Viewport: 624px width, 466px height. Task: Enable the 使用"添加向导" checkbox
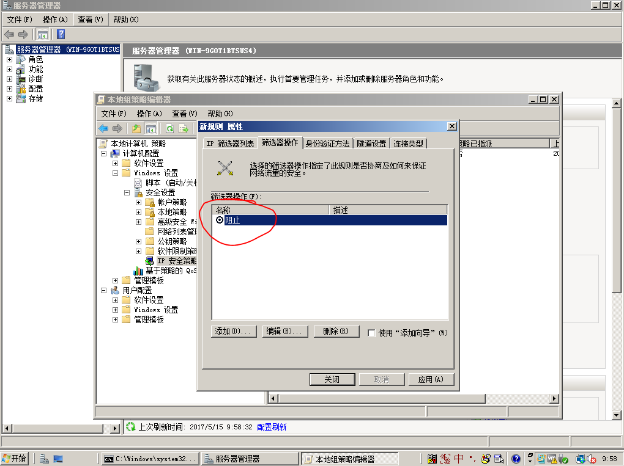pyautogui.click(x=371, y=333)
